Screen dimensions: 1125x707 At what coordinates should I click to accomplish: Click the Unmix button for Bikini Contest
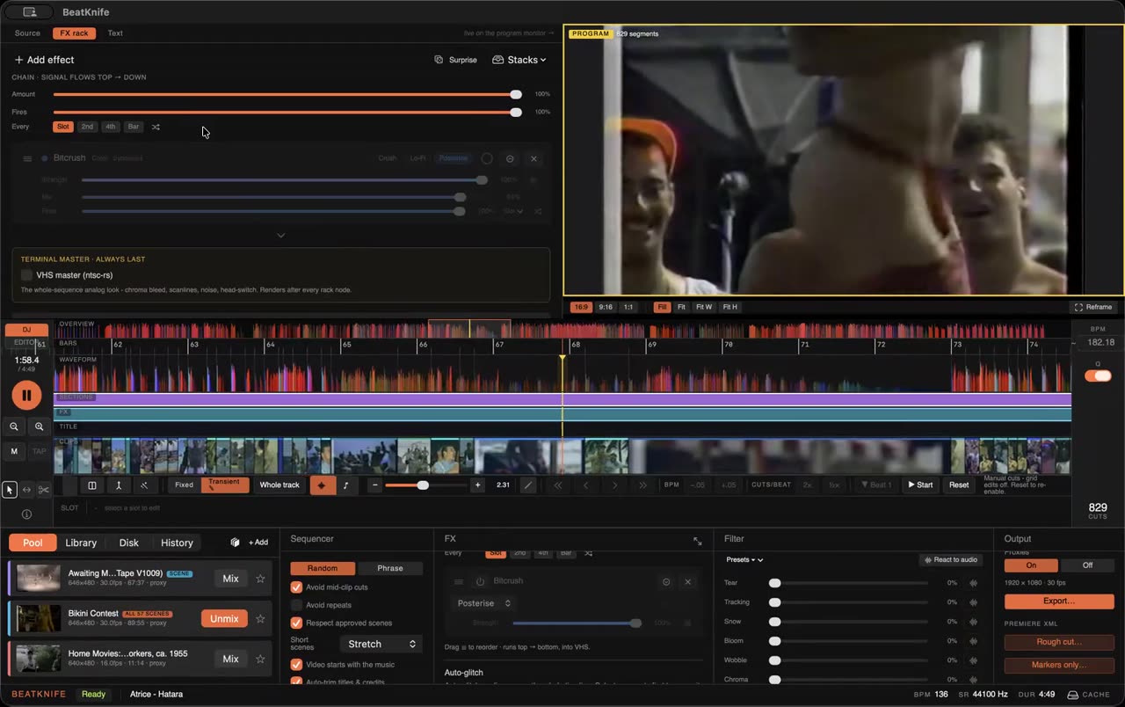(224, 619)
